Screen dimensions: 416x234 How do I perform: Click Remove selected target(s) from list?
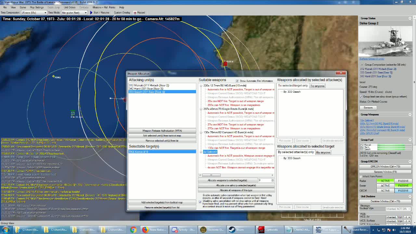click(162, 207)
